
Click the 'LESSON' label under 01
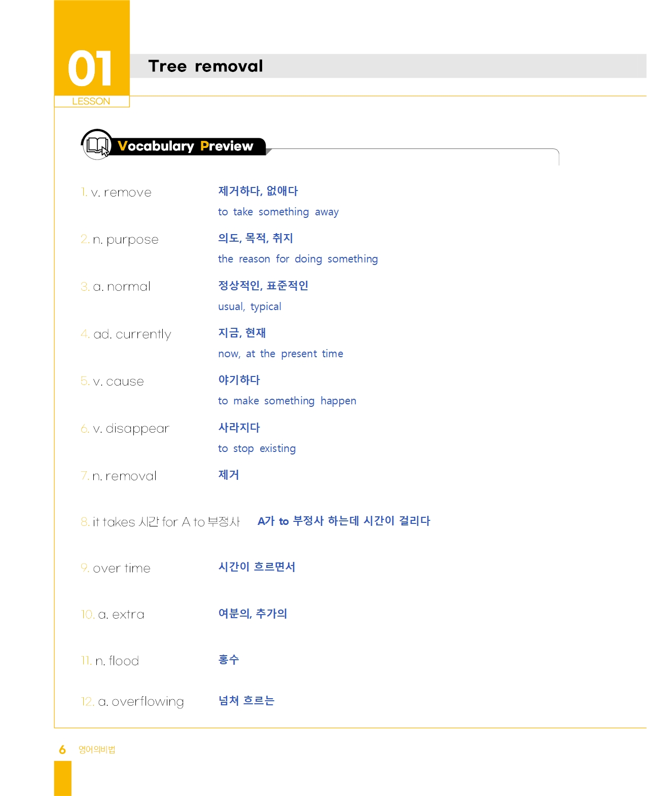(91, 101)
